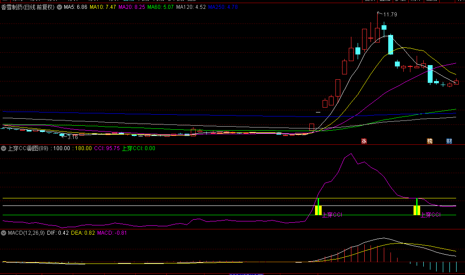Click the magenta CCI value label
The height and width of the screenshot is (275, 465).
pos(107,148)
